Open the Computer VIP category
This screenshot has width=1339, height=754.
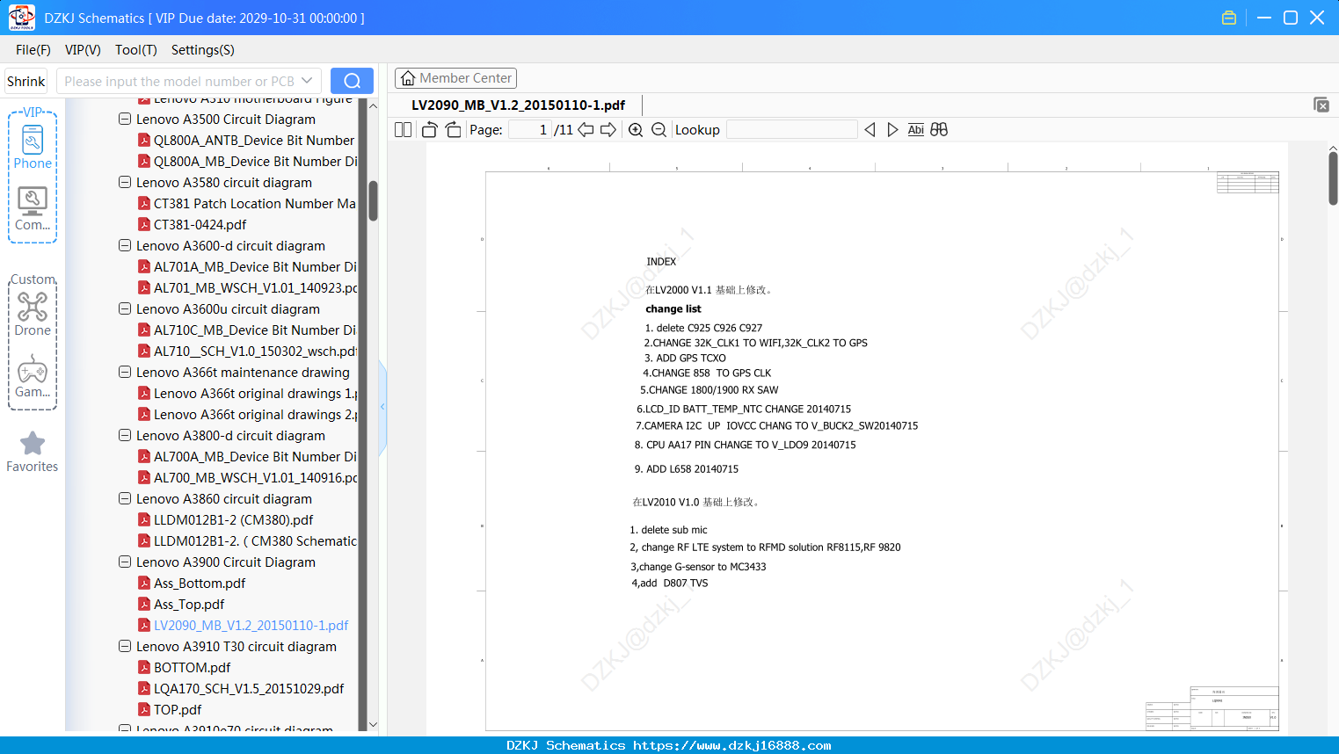click(x=33, y=209)
